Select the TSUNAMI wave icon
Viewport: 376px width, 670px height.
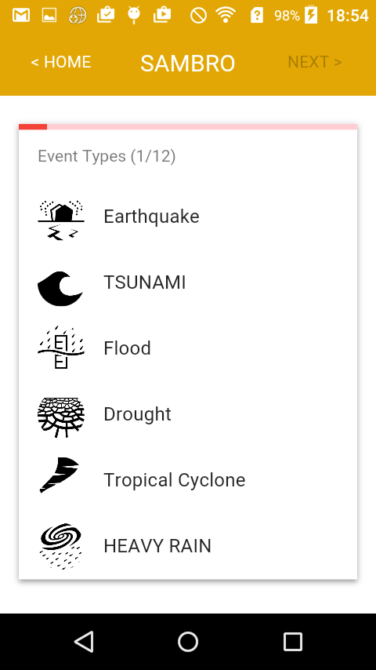point(60,289)
